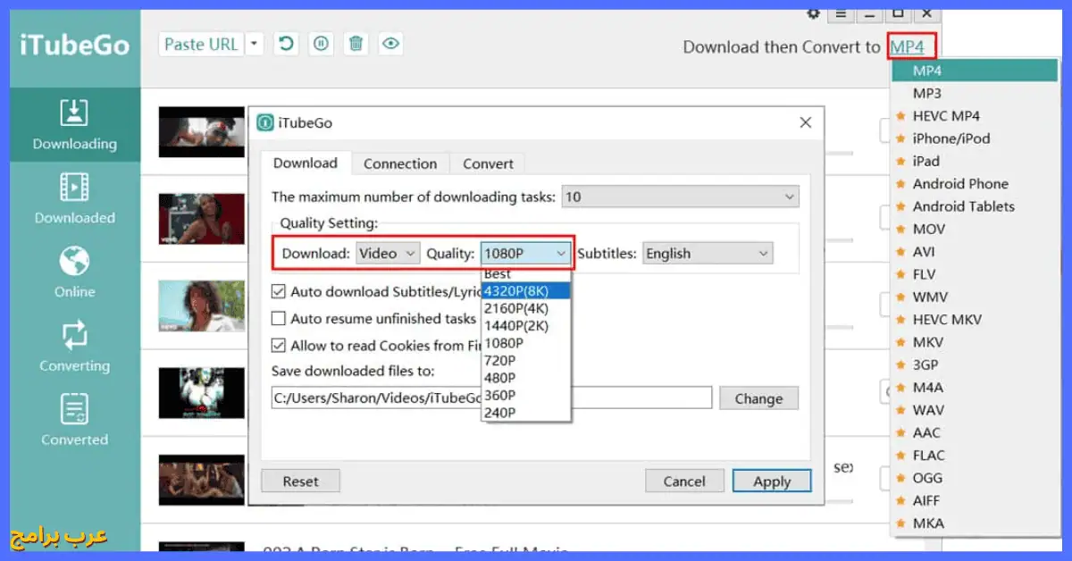Select Best quality option

[x=526, y=274]
